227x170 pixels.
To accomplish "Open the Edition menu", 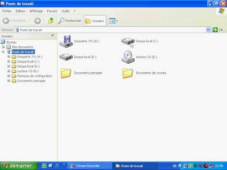I will point(20,11).
